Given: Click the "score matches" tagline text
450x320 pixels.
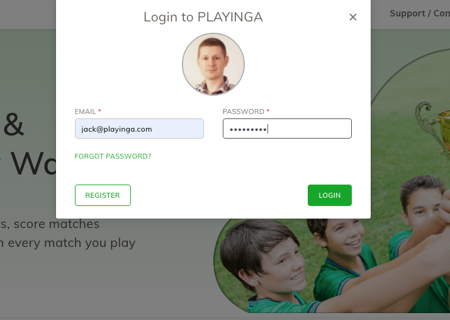Looking at the screenshot, I should click(x=57, y=224).
